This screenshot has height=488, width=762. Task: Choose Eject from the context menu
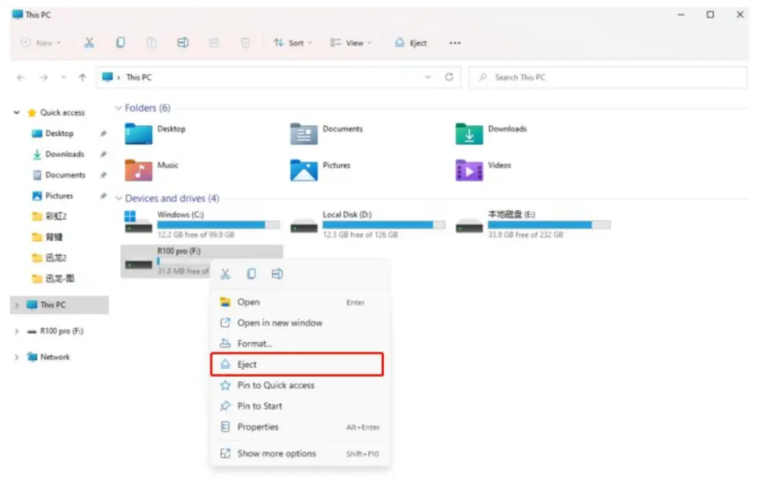pos(297,365)
